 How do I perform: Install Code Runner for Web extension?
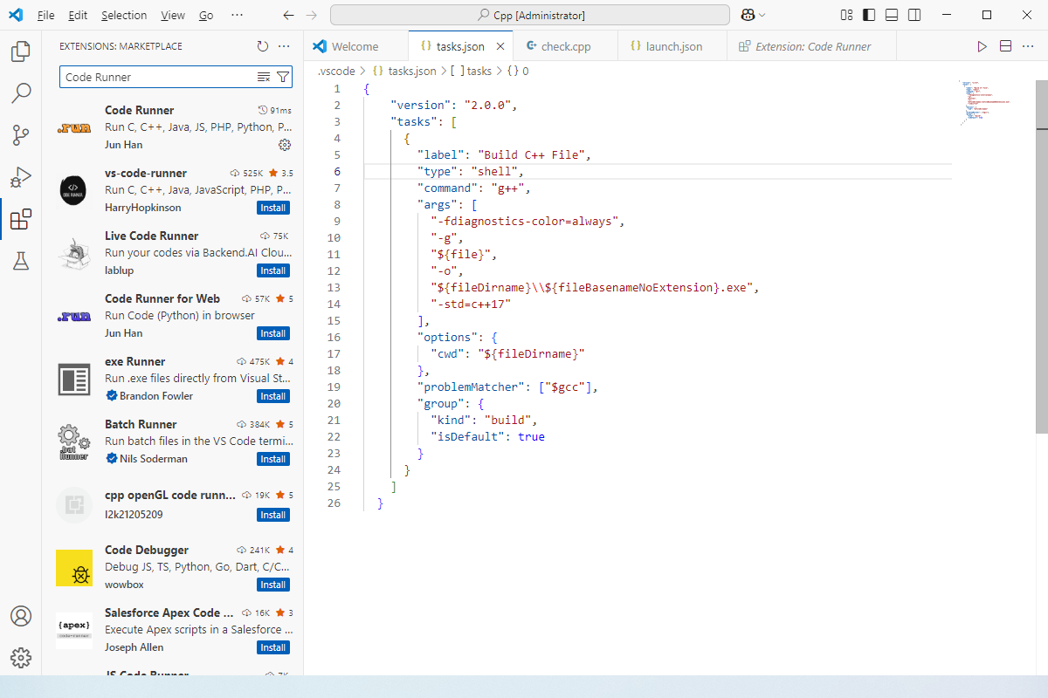[273, 333]
